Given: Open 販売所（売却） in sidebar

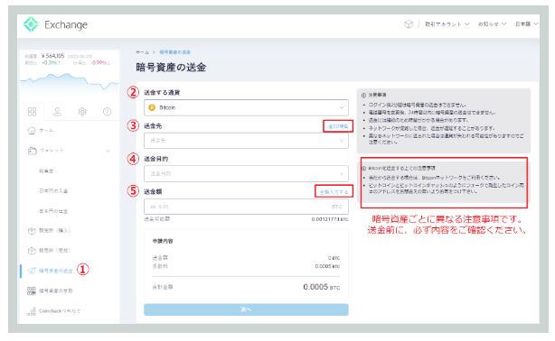Looking at the screenshot, I should (x=54, y=251).
